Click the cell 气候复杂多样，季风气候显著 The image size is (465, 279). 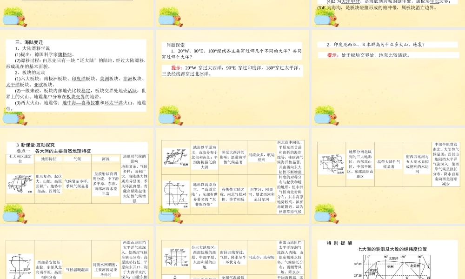pos(77,184)
